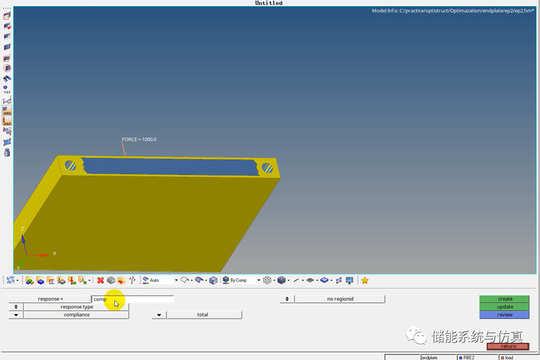Click the icon with blue planes and red arrows
540x360 pixels.
click(x=7, y=131)
